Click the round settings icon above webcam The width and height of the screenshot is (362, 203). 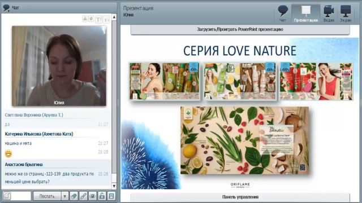[92, 19]
